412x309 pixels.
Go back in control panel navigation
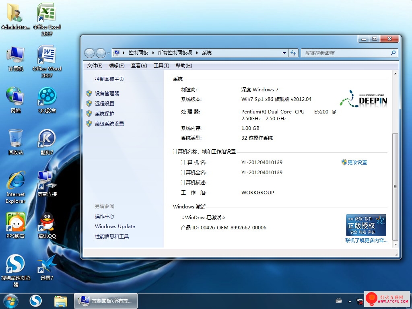coord(89,53)
